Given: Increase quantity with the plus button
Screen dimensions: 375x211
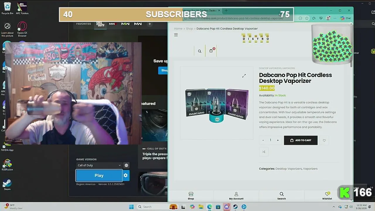Looking at the screenshot, I should pyautogui.click(x=278, y=140).
